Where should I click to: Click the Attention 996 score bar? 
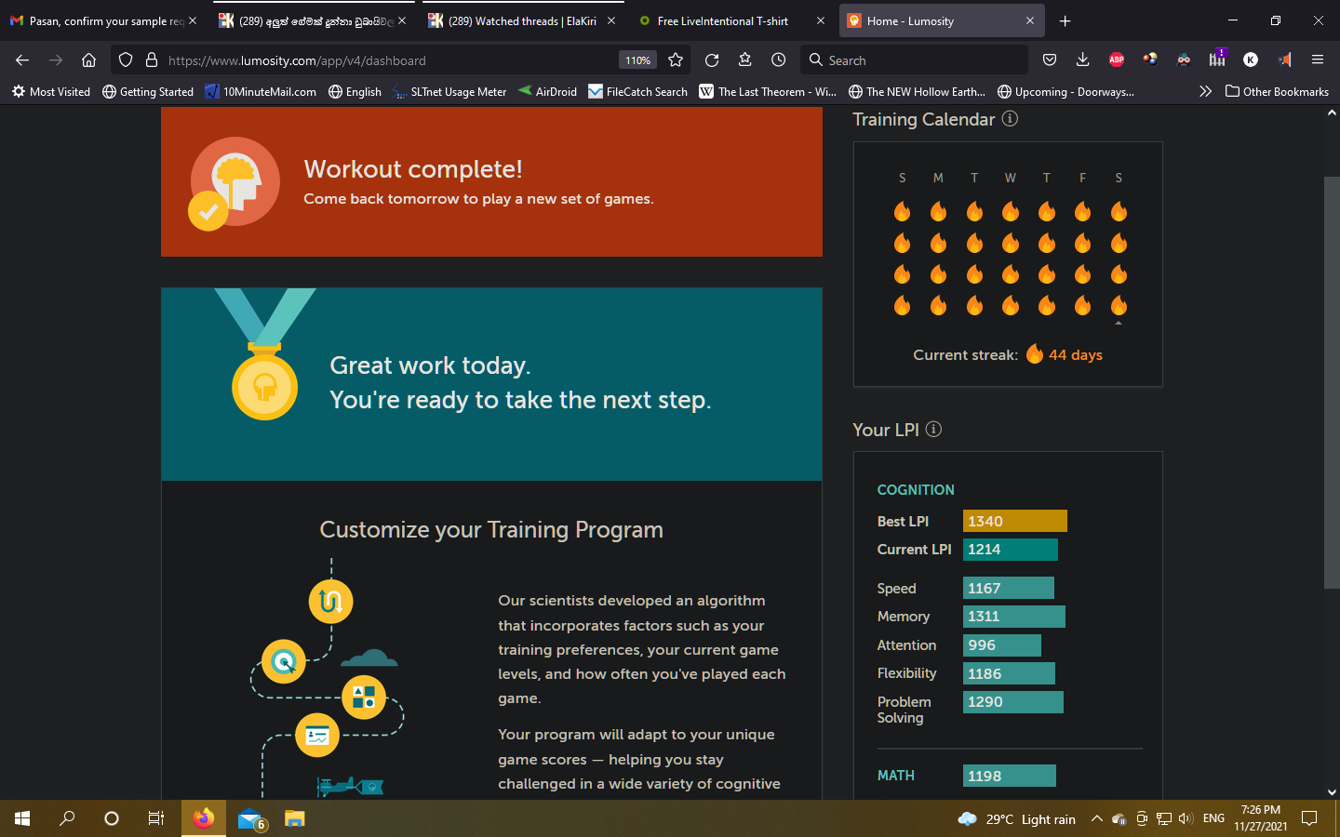click(1002, 645)
